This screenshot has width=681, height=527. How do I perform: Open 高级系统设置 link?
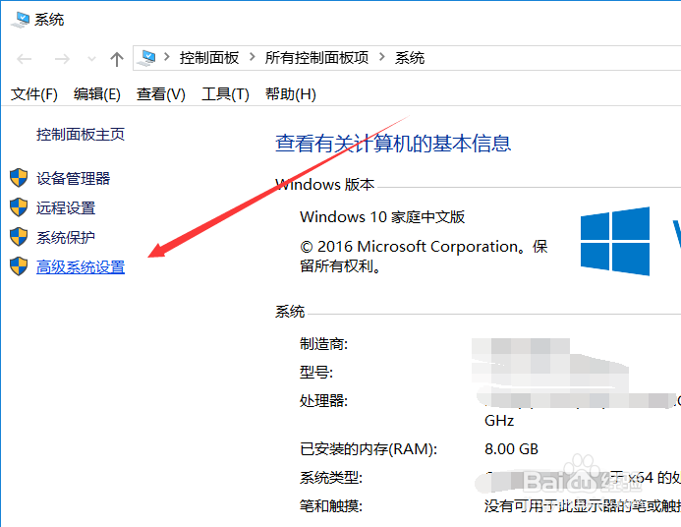point(81,266)
